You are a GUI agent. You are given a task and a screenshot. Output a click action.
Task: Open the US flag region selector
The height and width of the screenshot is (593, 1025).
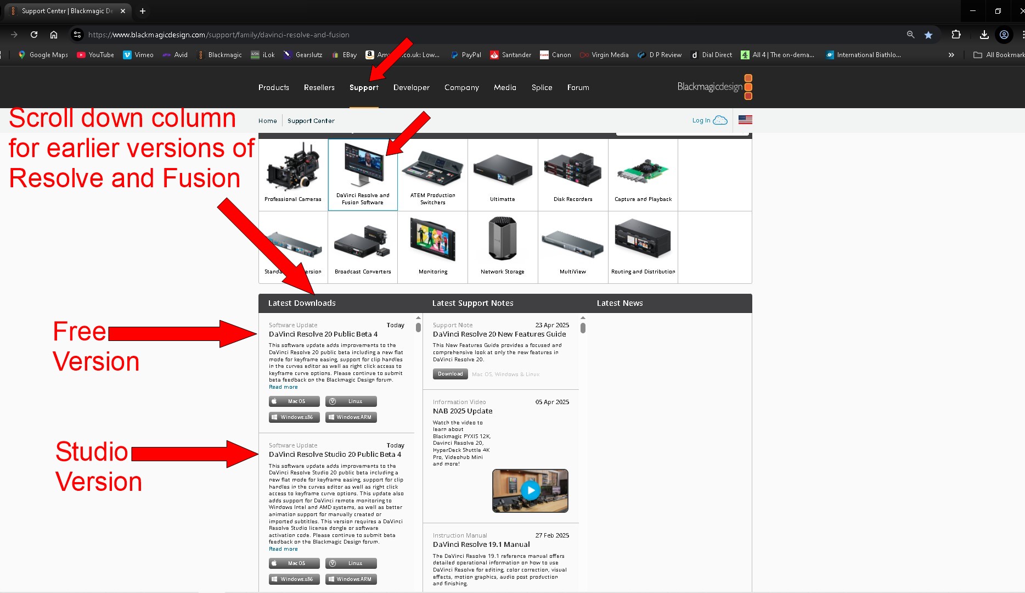pyautogui.click(x=745, y=120)
